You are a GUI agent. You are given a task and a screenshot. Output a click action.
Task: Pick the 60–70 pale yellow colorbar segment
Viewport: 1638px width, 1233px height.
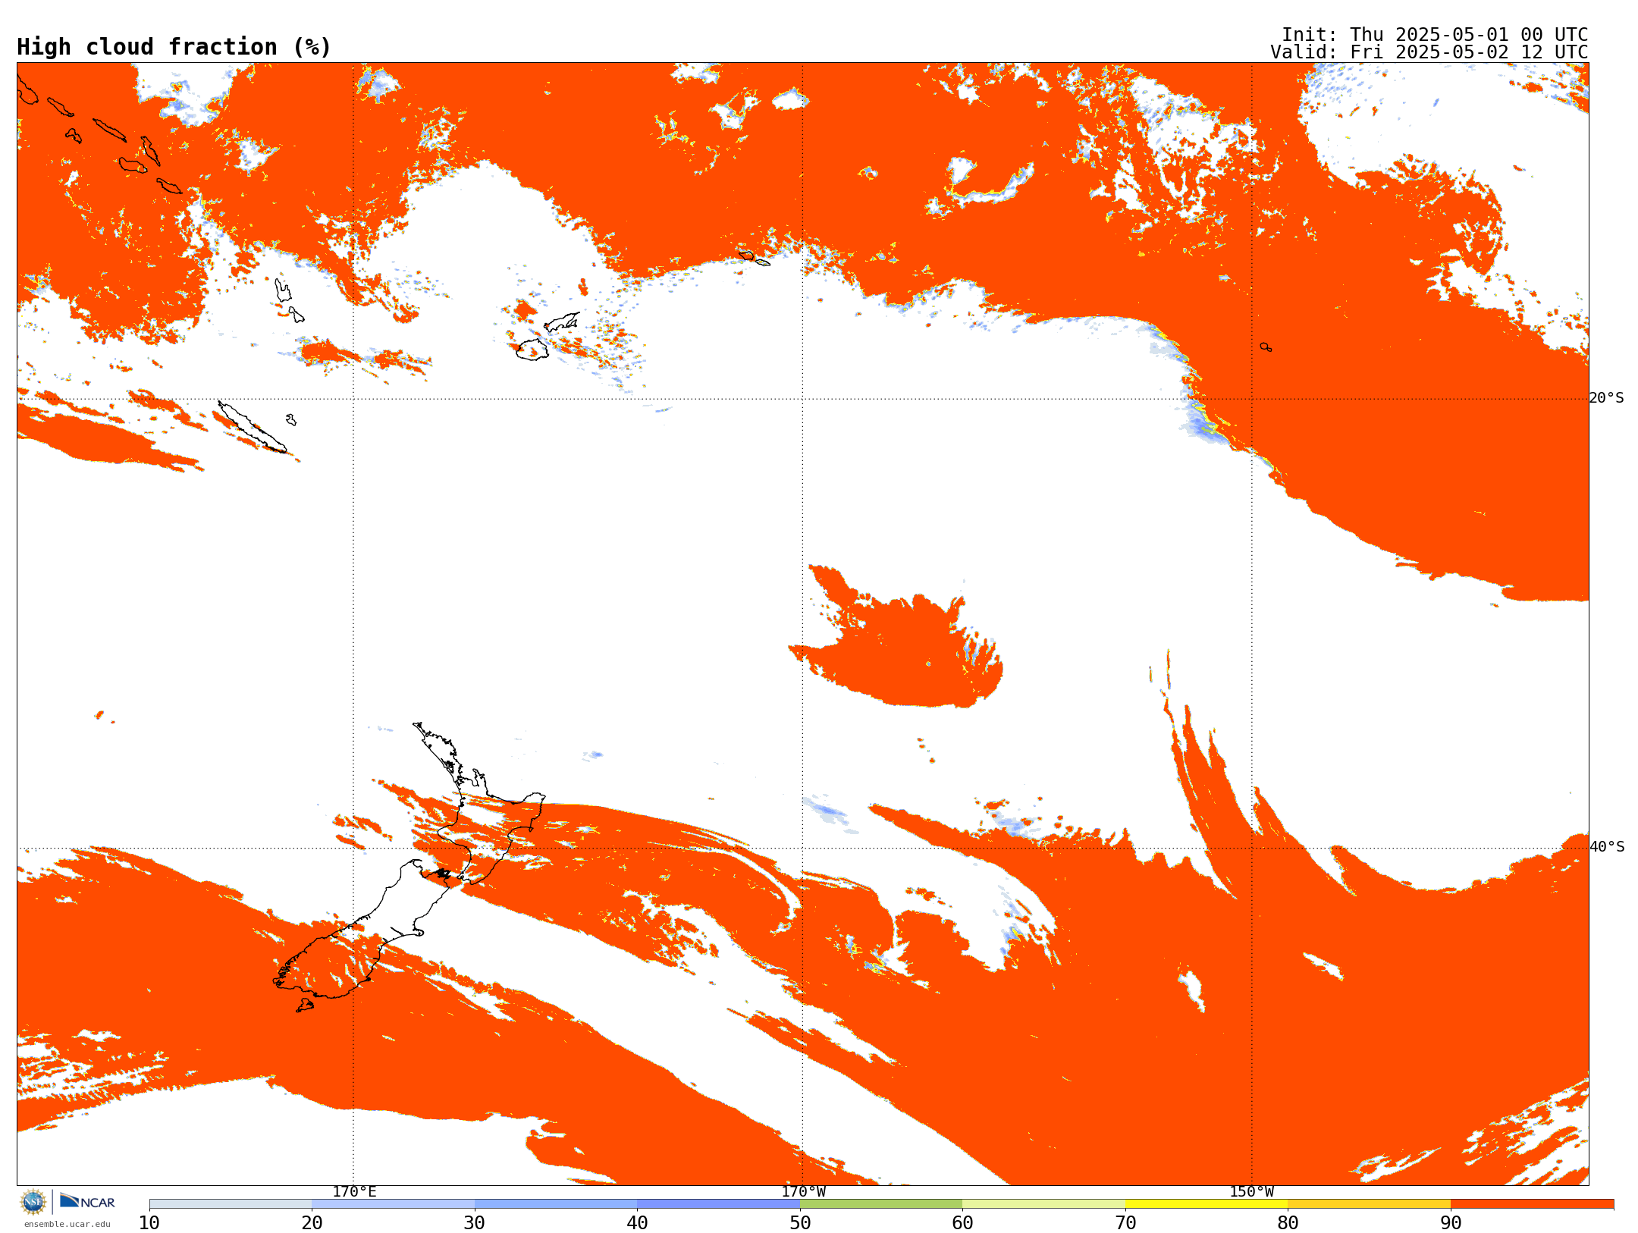tap(1043, 1204)
